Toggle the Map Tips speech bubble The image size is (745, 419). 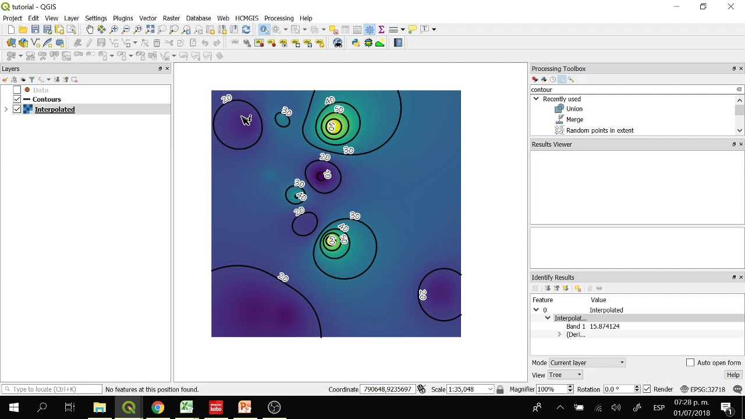(x=412, y=29)
